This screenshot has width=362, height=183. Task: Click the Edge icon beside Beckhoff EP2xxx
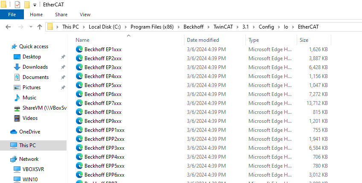tap(79, 58)
